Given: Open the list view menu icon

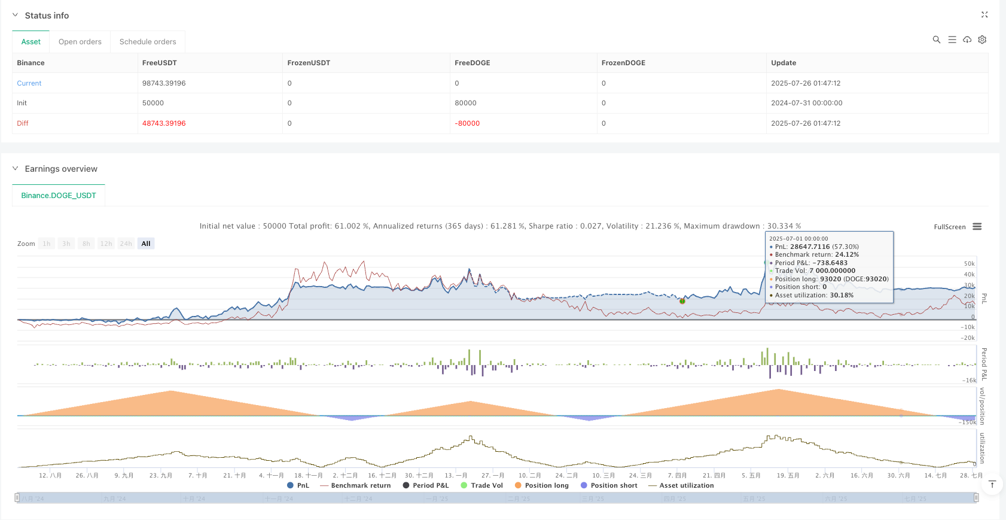Looking at the screenshot, I should 952,39.
